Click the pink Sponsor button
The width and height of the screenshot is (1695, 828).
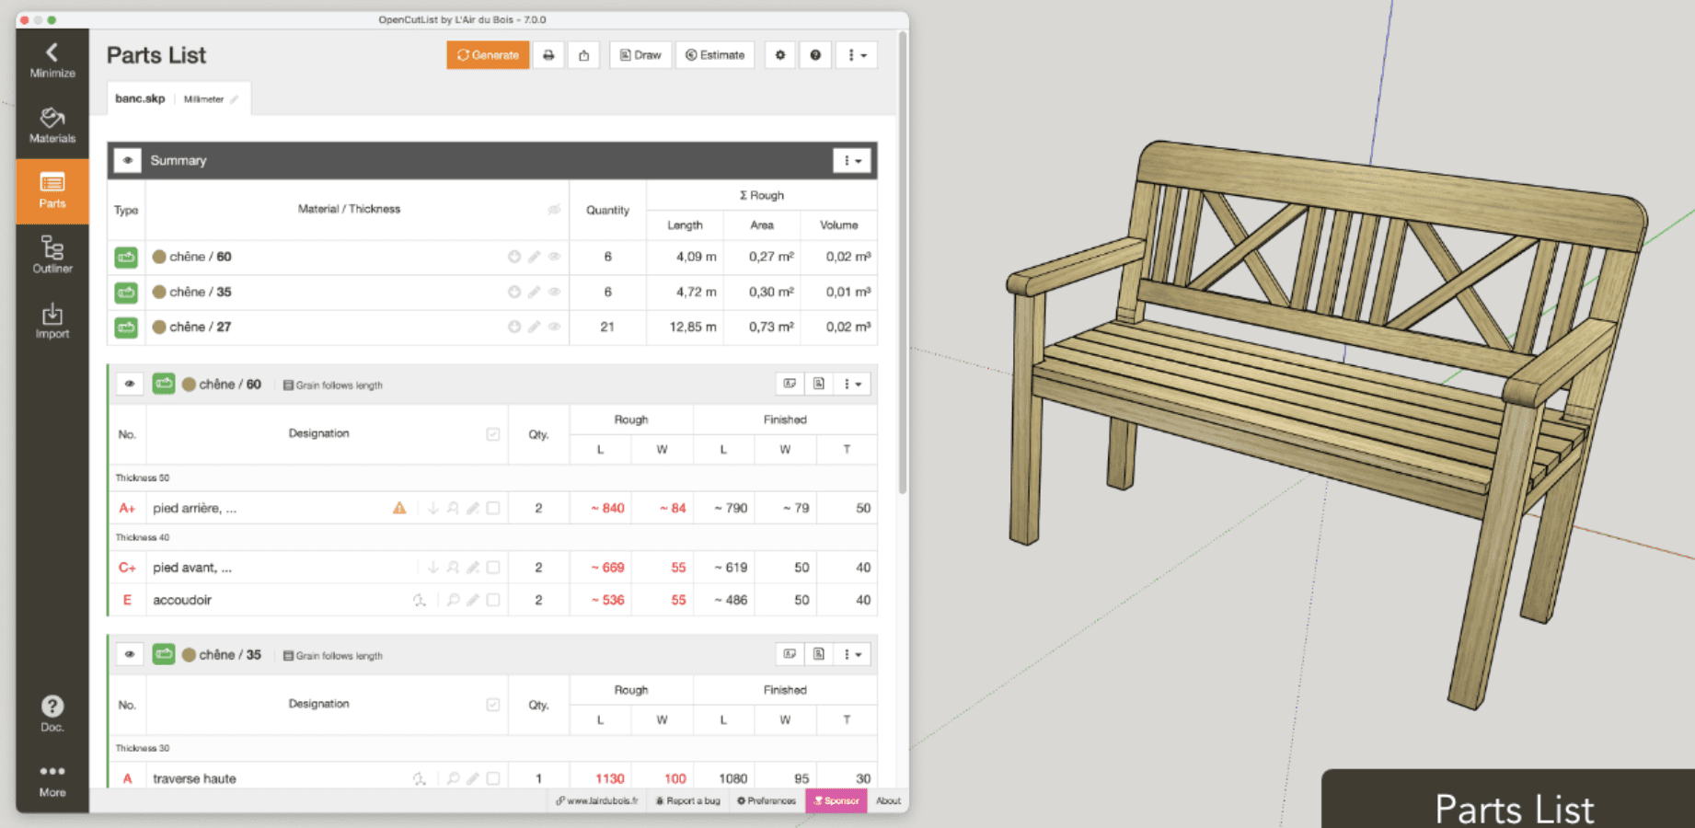(836, 800)
